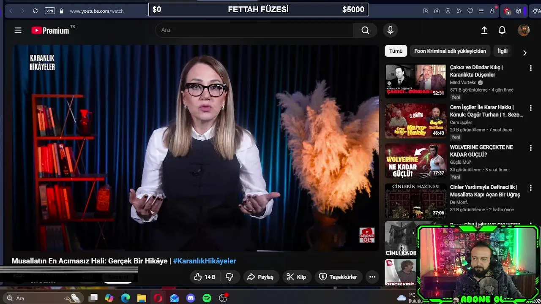The image size is (541, 304).
Task: Open the browser player send icon
Action: [x=459, y=11]
